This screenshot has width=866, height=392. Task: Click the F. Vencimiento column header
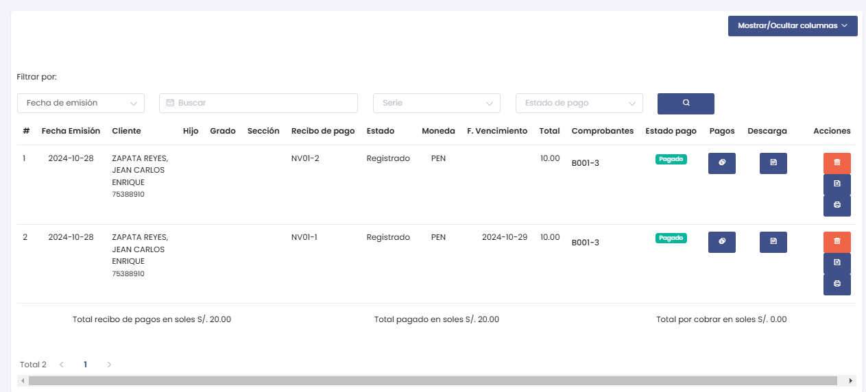click(x=497, y=131)
